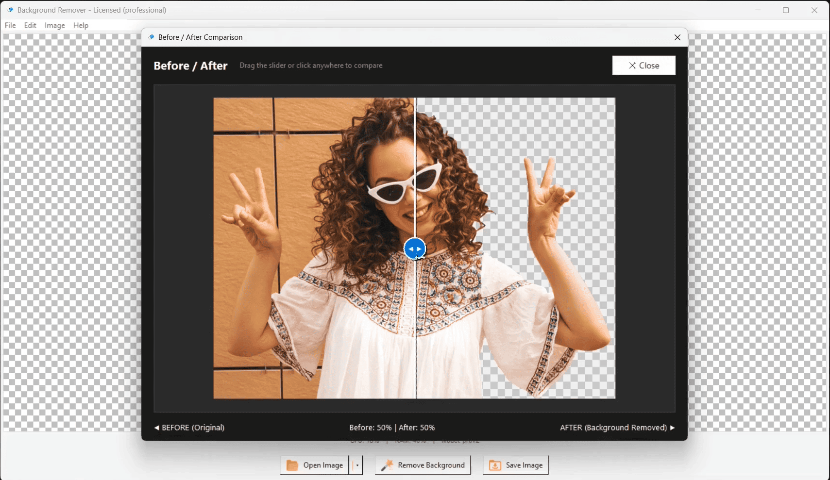
Task: Click the BEFORE (Original) label
Action: click(x=189, y=428)
